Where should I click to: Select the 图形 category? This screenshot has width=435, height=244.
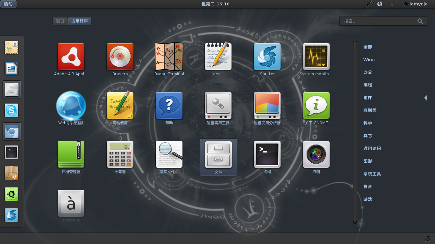tap(368, 161)
